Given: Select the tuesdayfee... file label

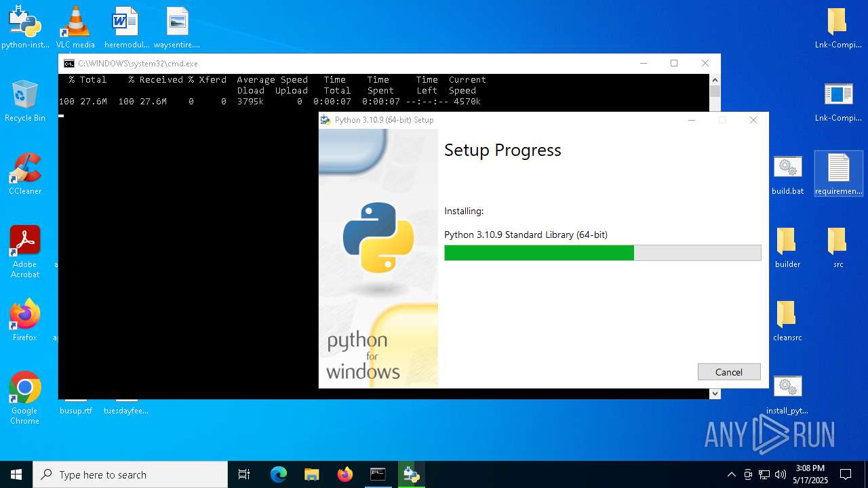Looking at the screenshot, I should [x=126, y=411].
